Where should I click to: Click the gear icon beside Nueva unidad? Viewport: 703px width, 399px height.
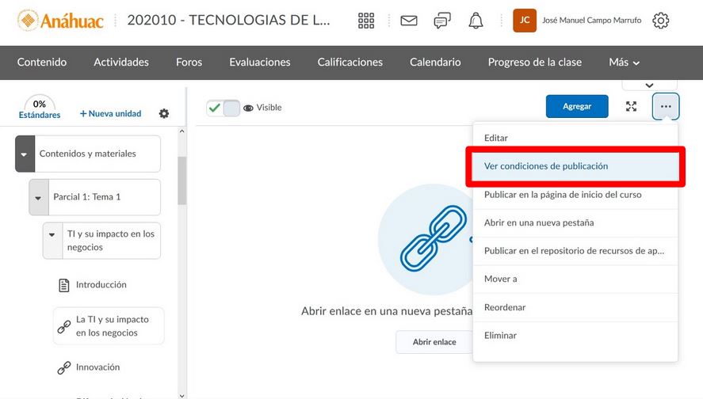164,113
